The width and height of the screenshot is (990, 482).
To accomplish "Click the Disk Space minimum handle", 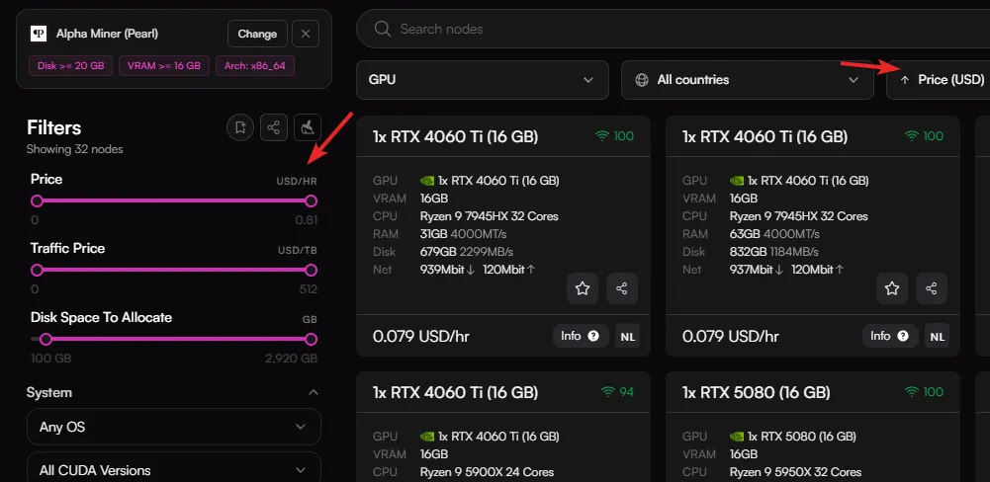I will (x=45, y=340).
